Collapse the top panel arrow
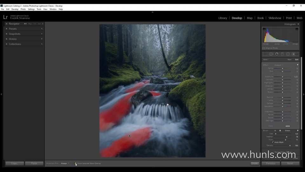The width and height of the screenshot is (305, 172). 152,12
